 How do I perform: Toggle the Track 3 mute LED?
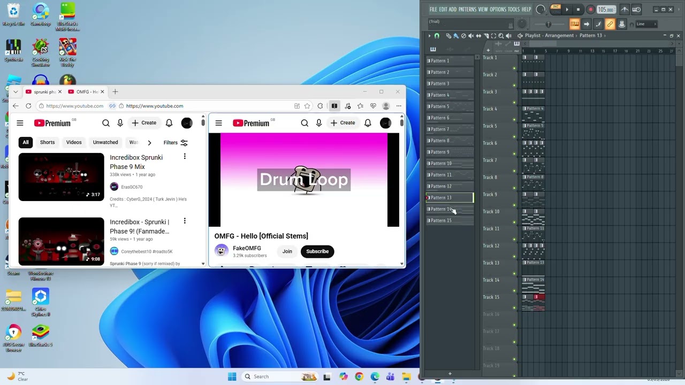coord(514,103)
